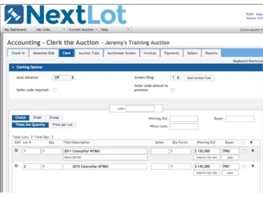263x197 pixels.
Task: Switch to the Auction Tube tab
Action: point(89,53)
